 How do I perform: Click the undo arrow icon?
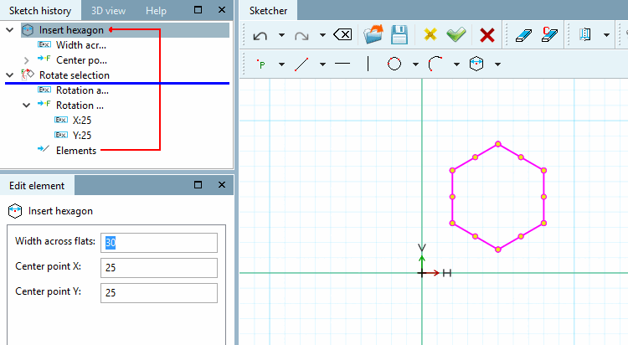(260, 35)
